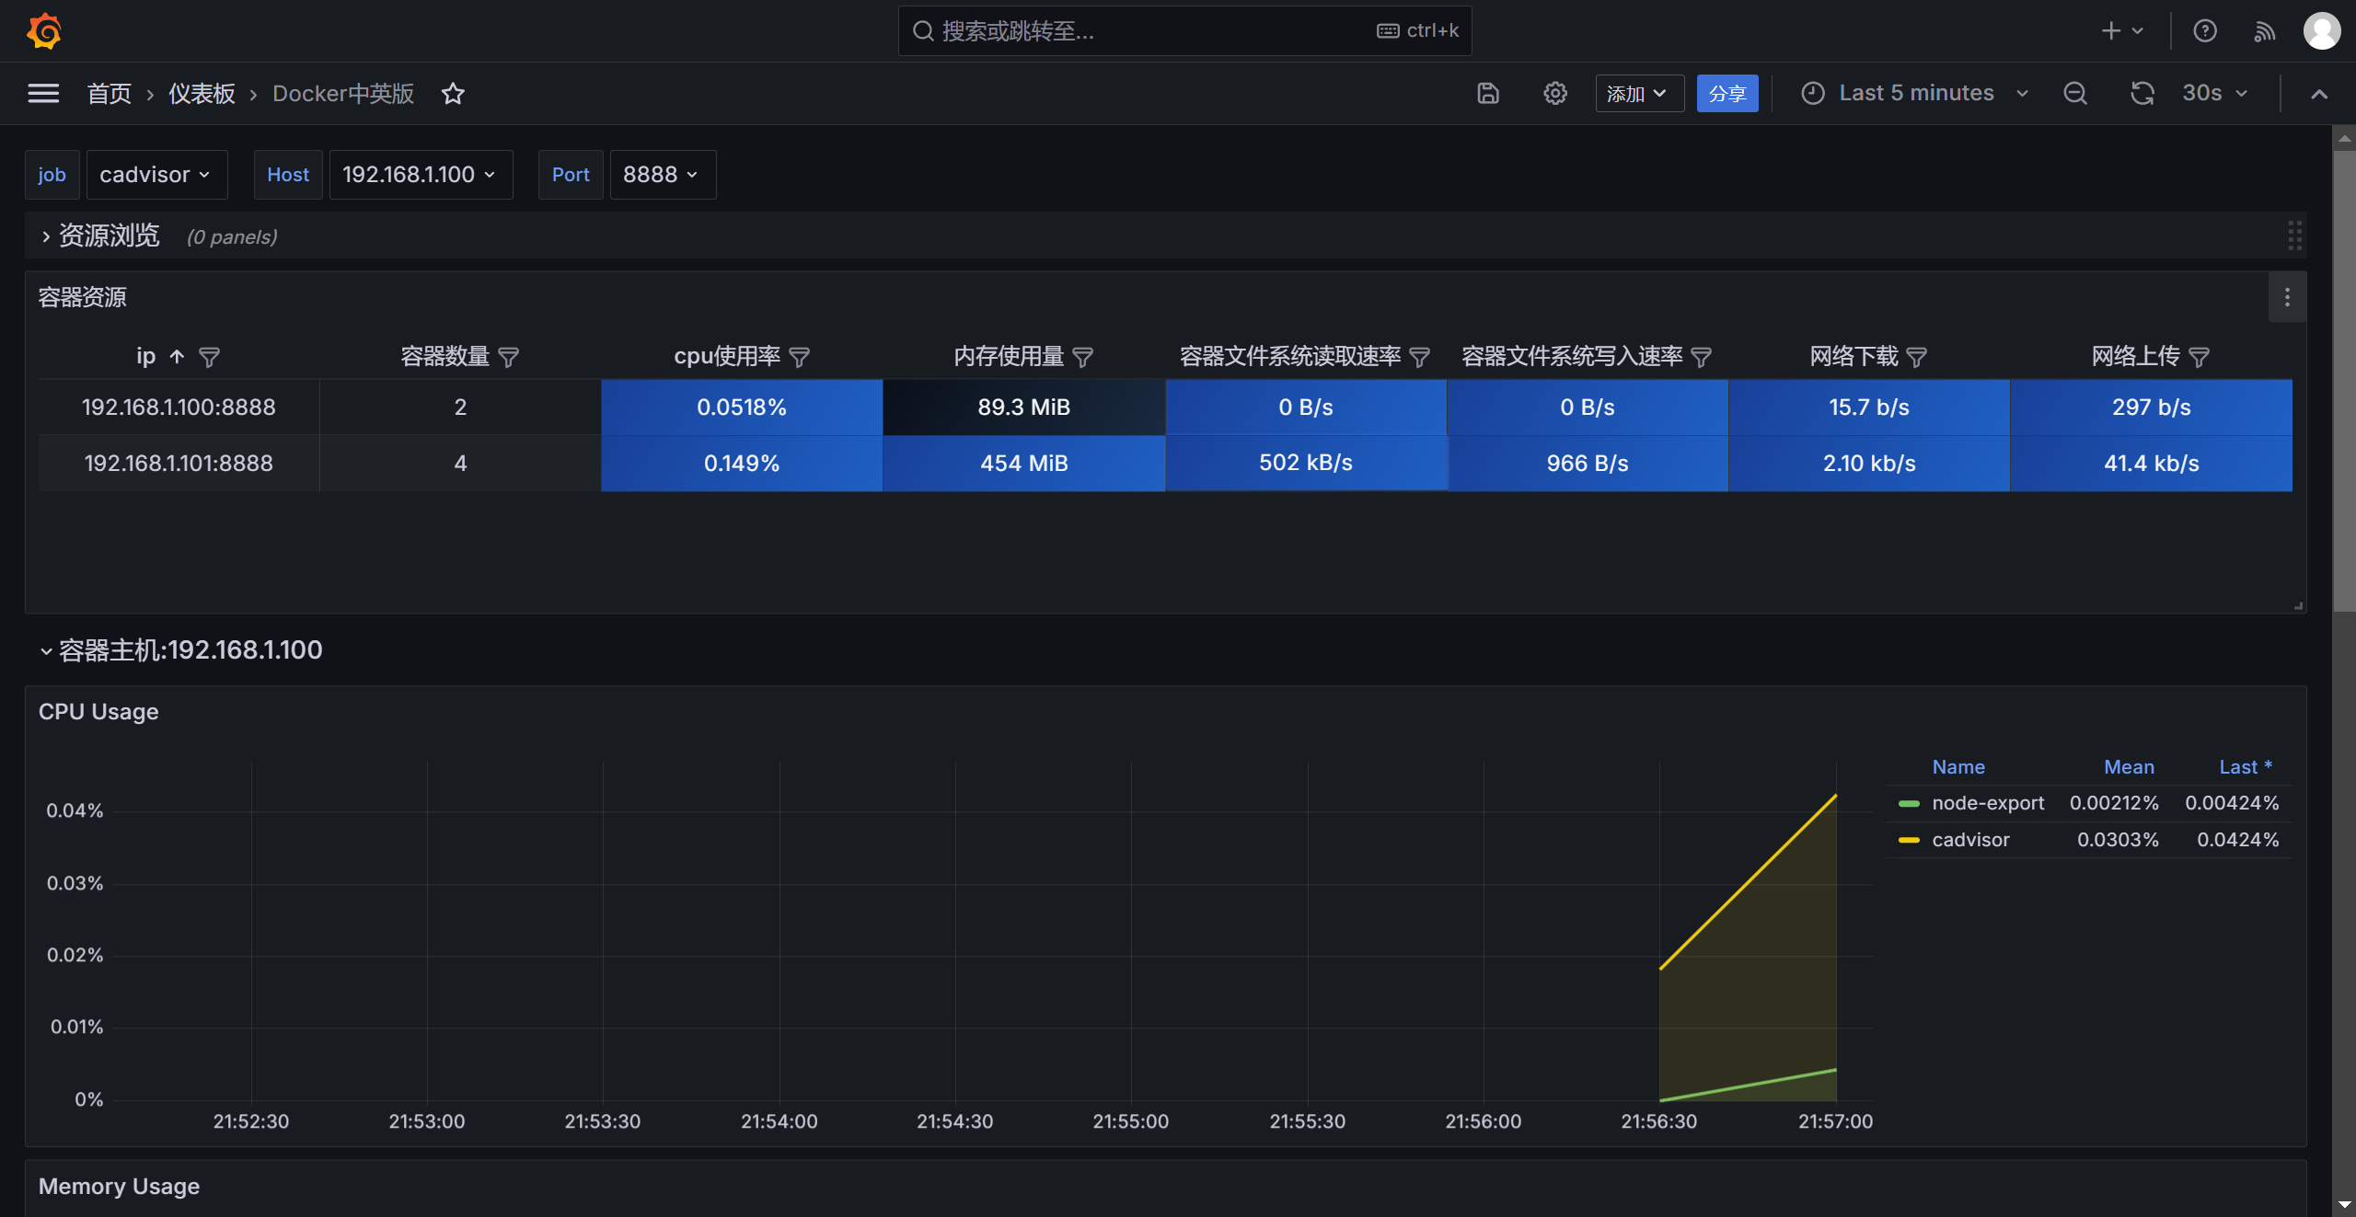
Task: Toggle node-export series in legend
Action: (1988, 803)
